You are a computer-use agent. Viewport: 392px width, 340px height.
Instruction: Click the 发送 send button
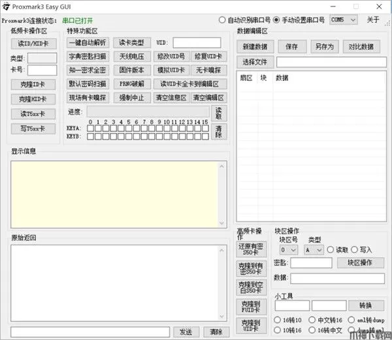(x=186, y=332)
